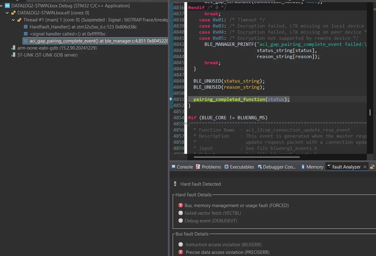Screen dimensions: 376x256
Task: Click the Debugger Console tab icon
Action: click(260, 167)
